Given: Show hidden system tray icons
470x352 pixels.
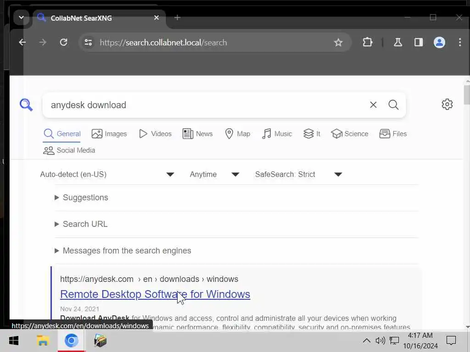Looking at the screenshot, I should 366,341.
